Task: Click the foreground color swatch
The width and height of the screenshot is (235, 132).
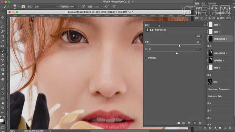Action: pos(2,121)
